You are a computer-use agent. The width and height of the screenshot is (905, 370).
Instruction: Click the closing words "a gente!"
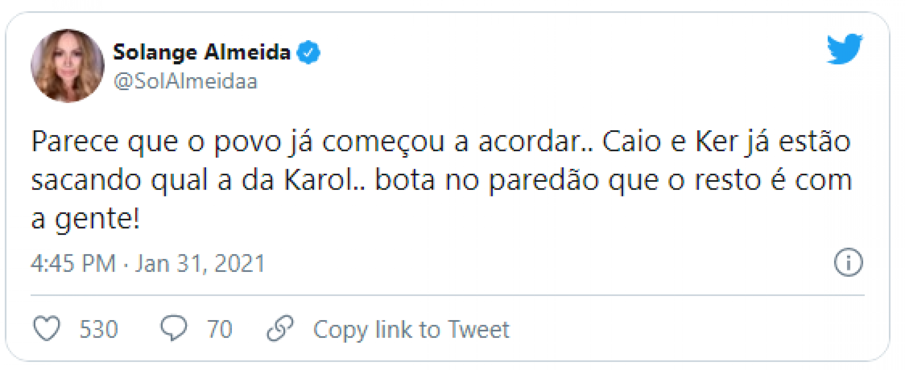pyautogui.click(x=85, y=219)
